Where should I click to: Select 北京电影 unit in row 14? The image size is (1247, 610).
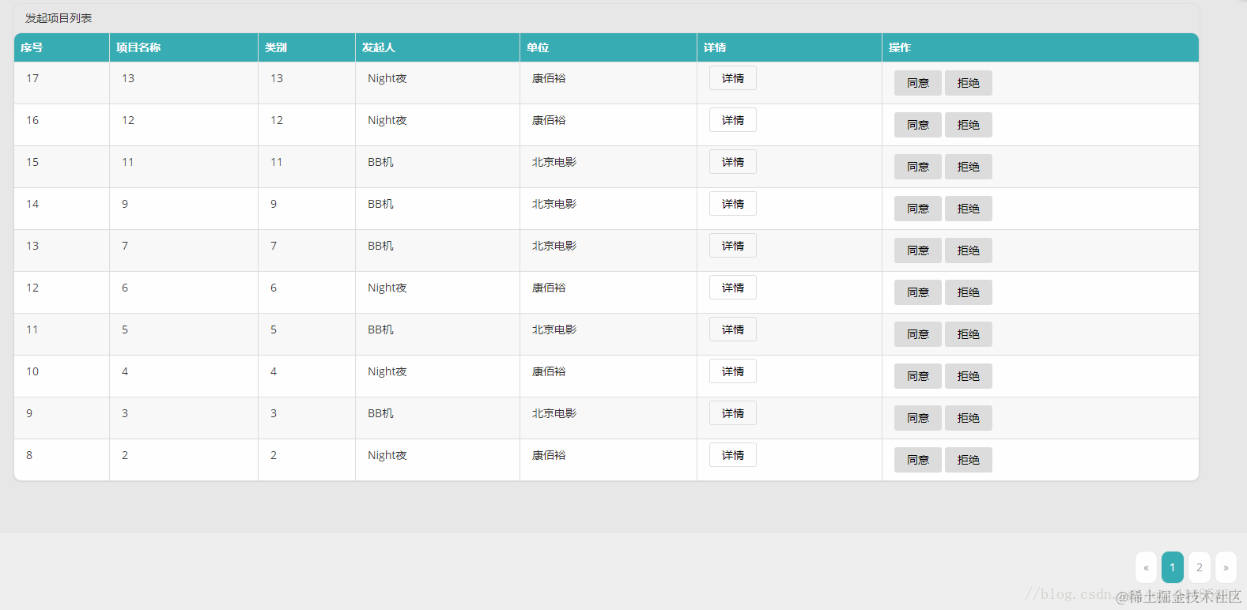(554, 204)
